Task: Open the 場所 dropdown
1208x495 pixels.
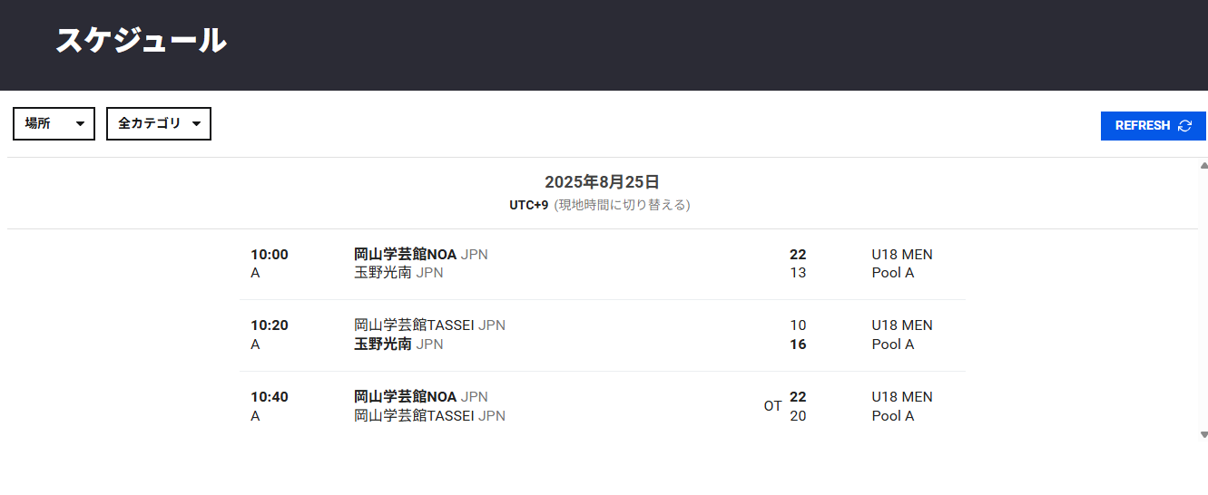Action: 54,123
